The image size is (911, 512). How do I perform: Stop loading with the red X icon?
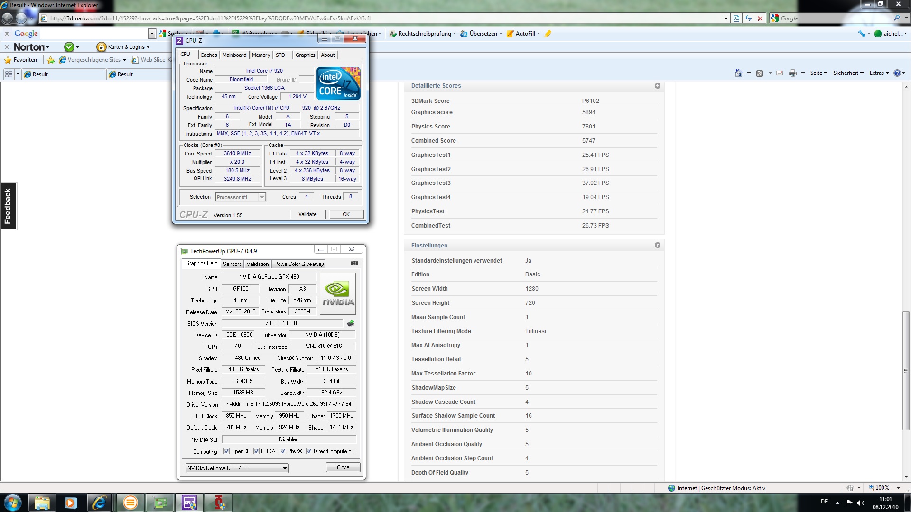click(760, 18)
